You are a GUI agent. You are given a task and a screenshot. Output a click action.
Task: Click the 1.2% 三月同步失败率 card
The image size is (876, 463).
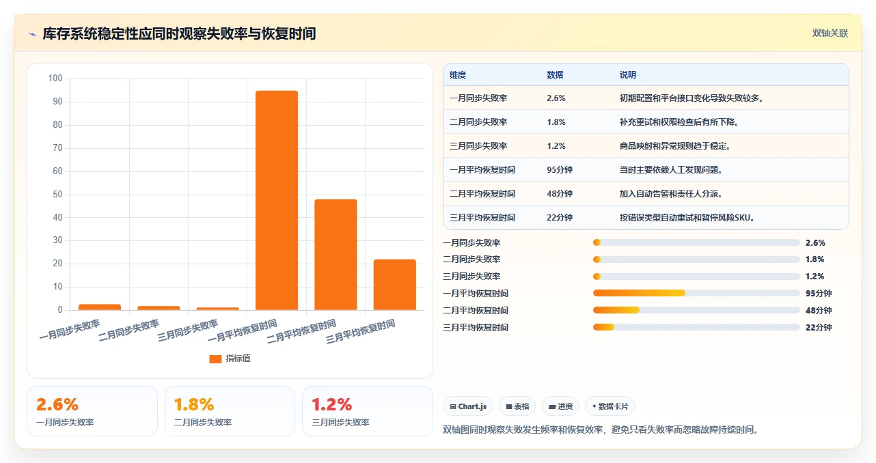(368, 411)
